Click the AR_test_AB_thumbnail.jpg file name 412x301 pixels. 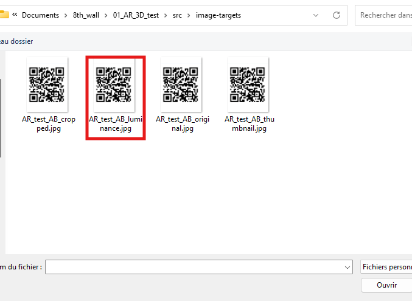(250, 123)
